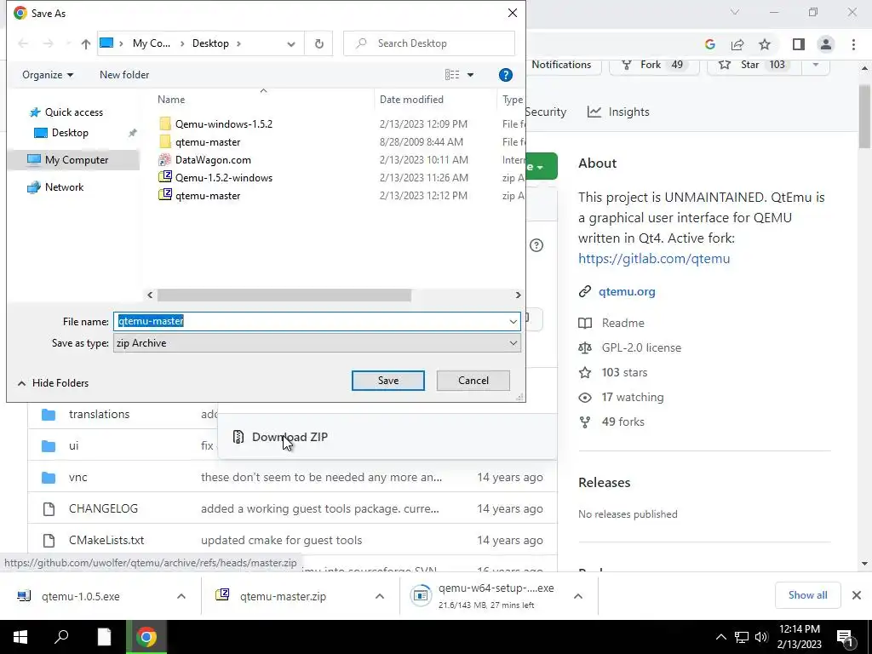View 103 stars

pos(624,373)
